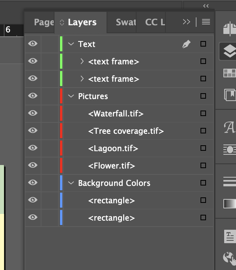This screenshot has width=236, height=270.
Task: Open the Stroke panel lines icon
Action: pyautogui.click(x=230, y=182)
